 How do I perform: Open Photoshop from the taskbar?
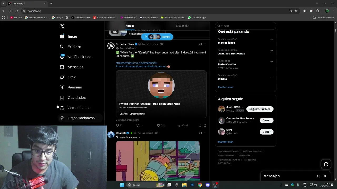click(192, 185)
